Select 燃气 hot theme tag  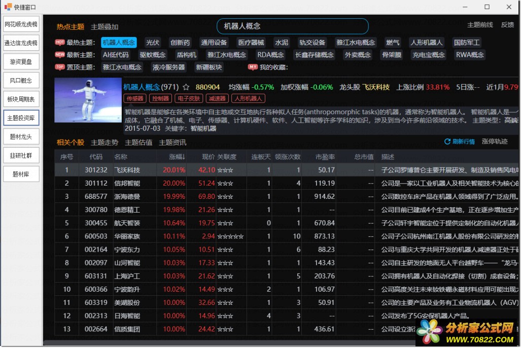tap(393, 43)
